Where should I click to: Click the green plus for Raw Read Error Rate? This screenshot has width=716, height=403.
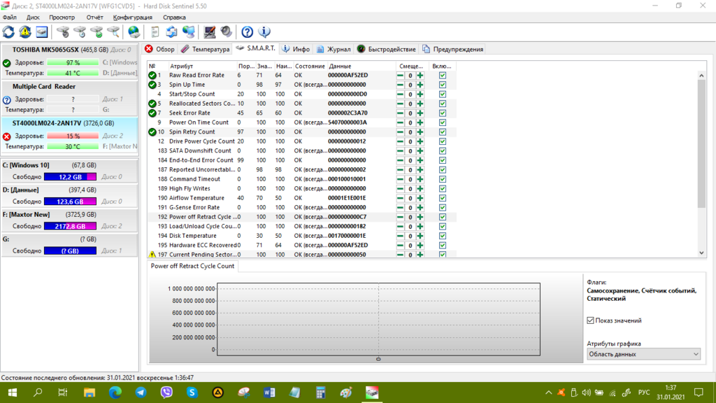(420, 76)
